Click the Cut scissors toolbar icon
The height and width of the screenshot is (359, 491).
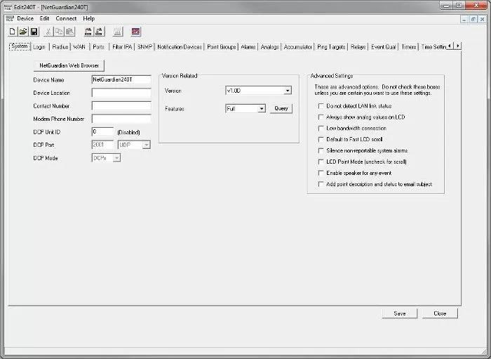[48, 32]
